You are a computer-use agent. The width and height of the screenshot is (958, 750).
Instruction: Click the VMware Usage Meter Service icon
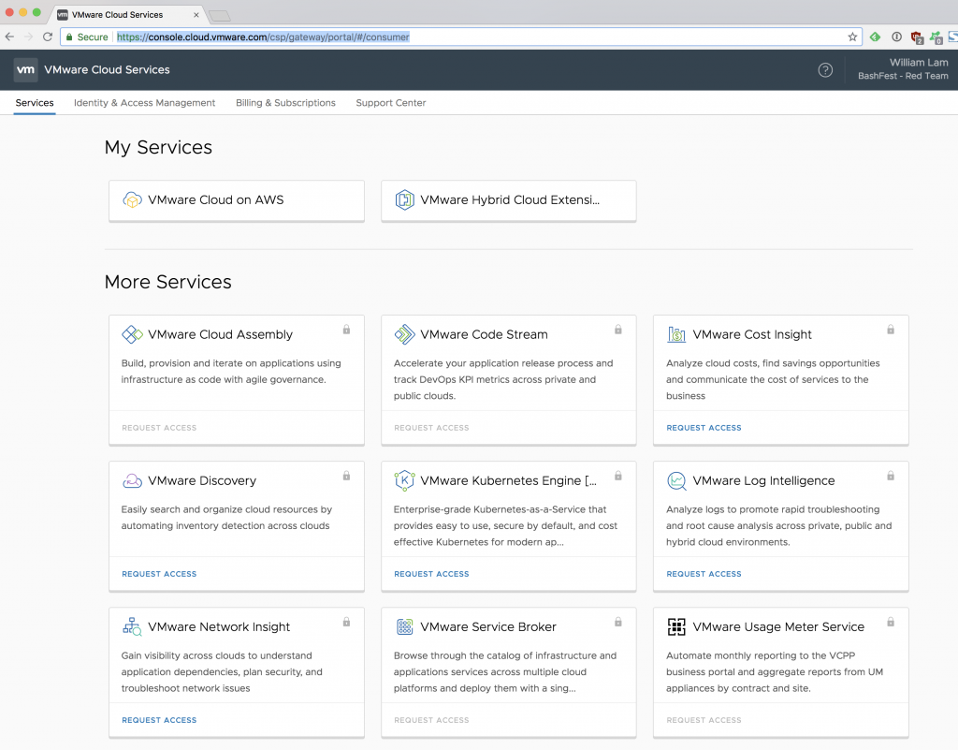(676, 626)
